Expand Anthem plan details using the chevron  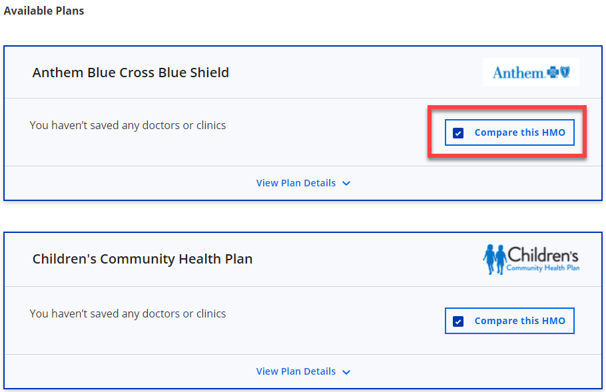coord(346,184)
